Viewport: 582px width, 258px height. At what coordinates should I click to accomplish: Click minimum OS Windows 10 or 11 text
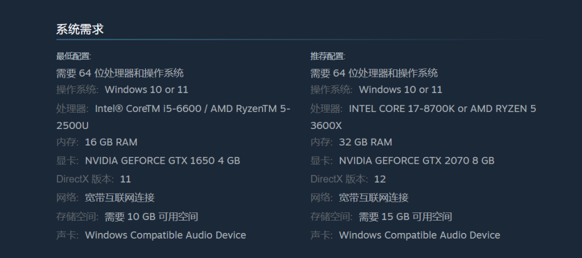pyautogui.click(x=146, y=89)
